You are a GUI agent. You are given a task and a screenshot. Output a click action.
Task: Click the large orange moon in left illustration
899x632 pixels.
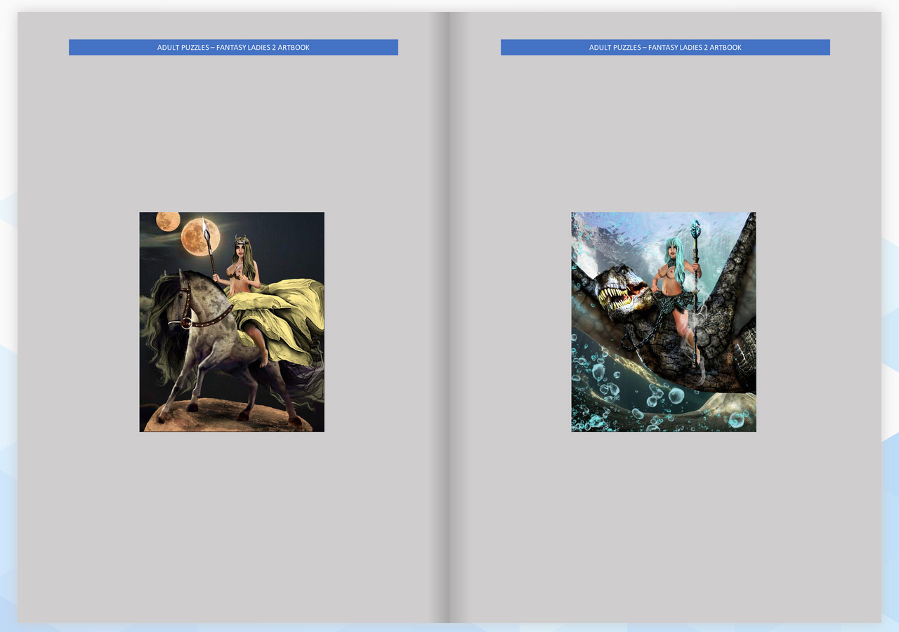coord(199,237)
